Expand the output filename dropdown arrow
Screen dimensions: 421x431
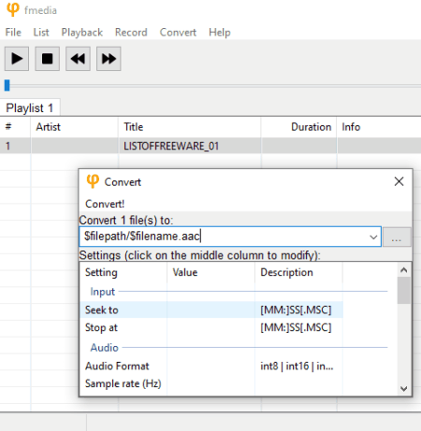[373, 237]
